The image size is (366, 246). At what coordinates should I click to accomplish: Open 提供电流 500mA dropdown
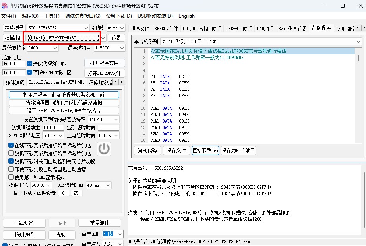[41, 185]
